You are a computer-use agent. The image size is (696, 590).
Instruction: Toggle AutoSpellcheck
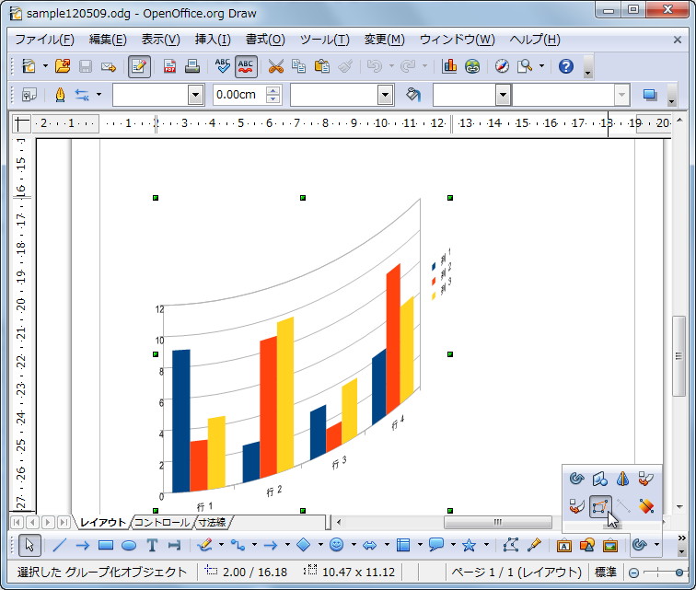point(246,66)
